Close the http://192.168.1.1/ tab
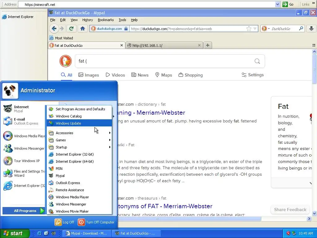The height and width of the screenshot is (238, 317). point(199,45)
